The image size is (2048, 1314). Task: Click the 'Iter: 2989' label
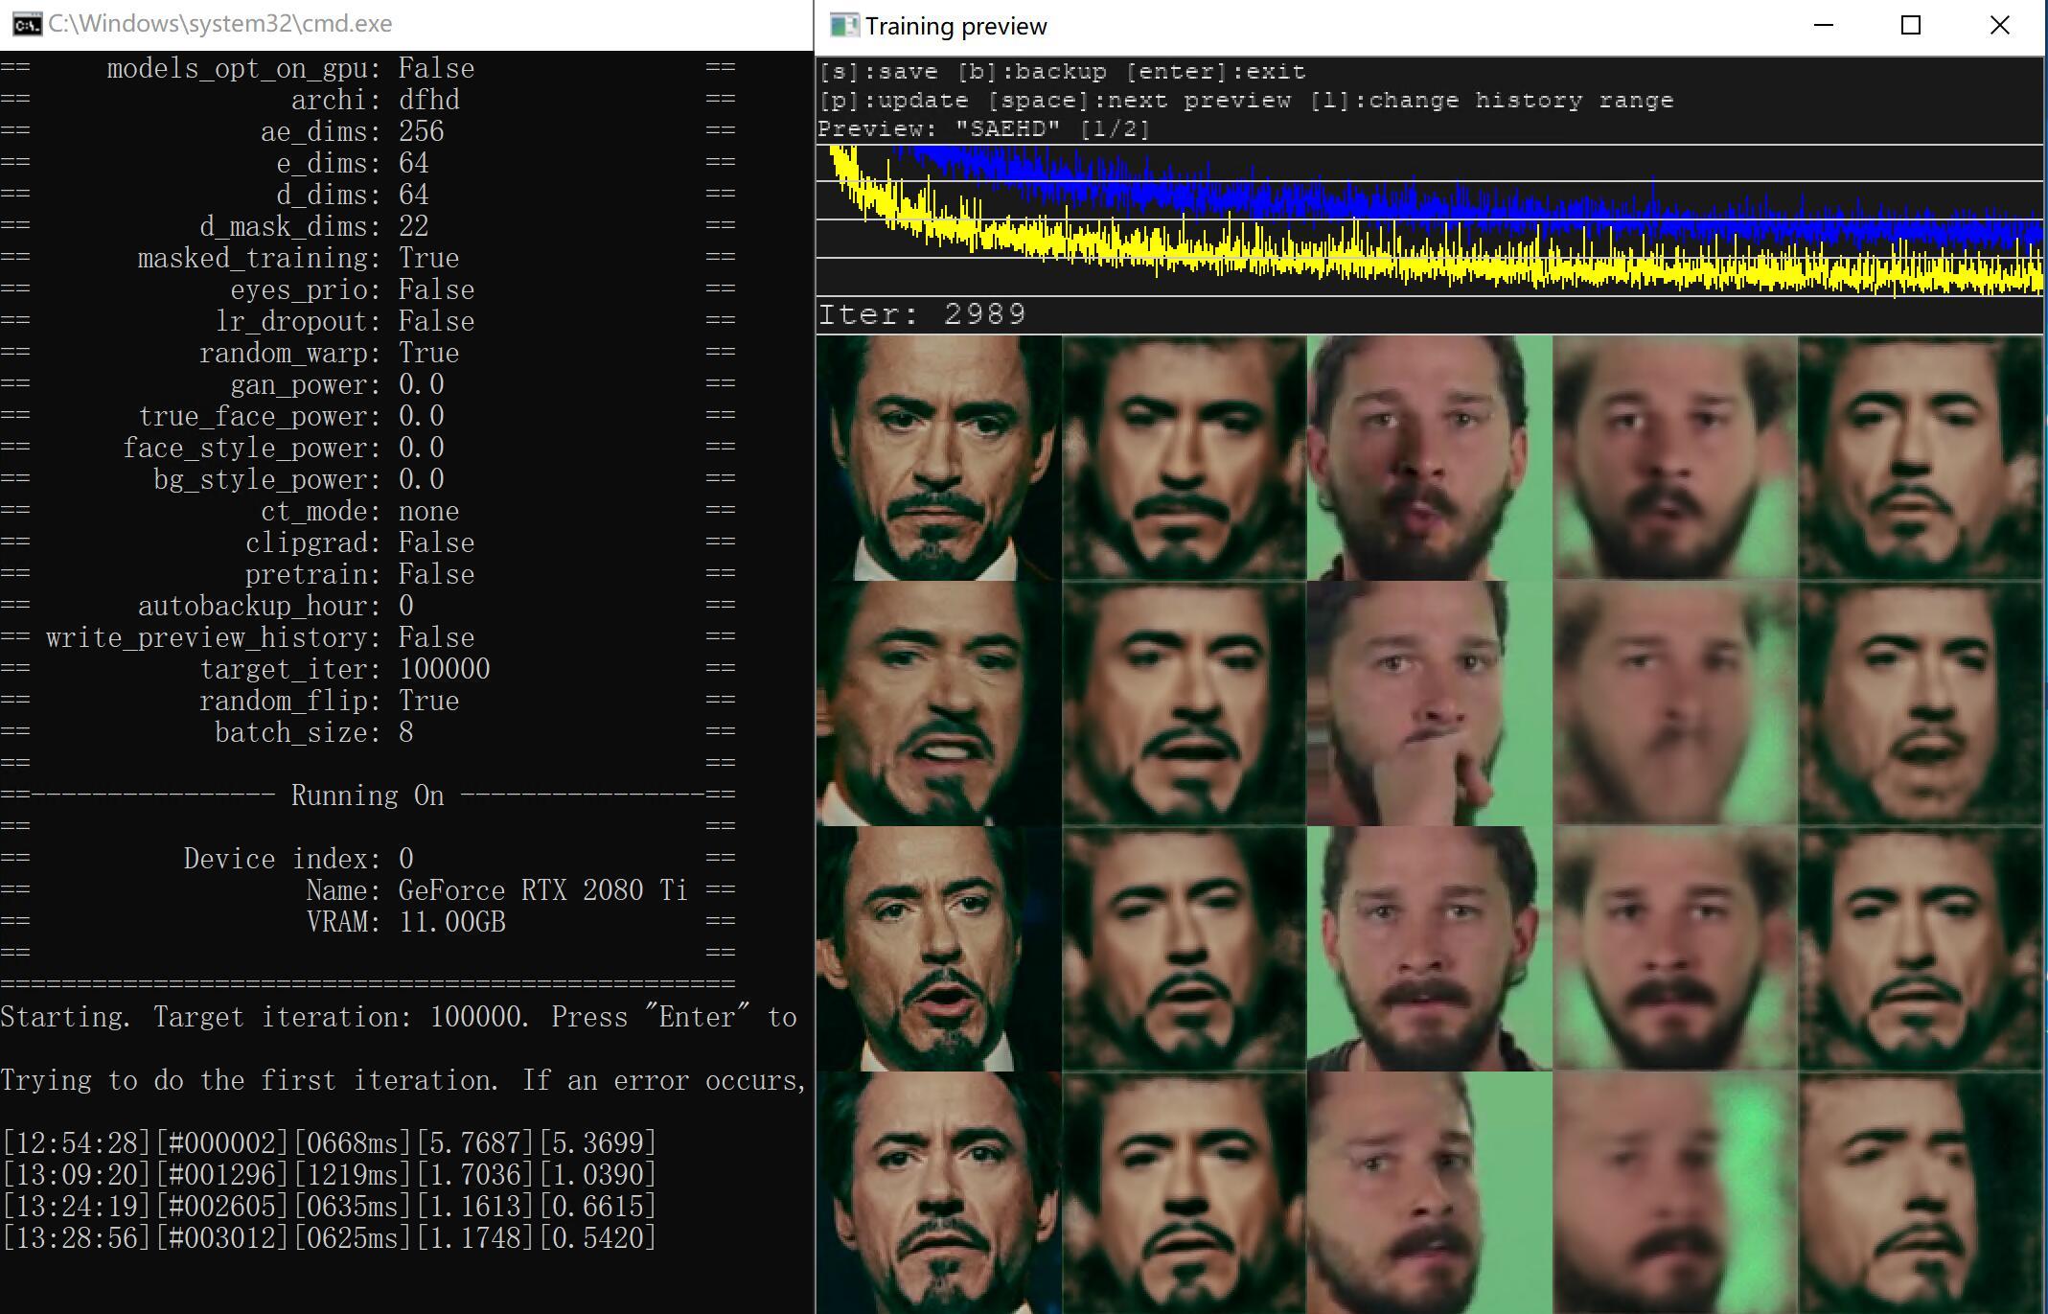click(921, 314)
